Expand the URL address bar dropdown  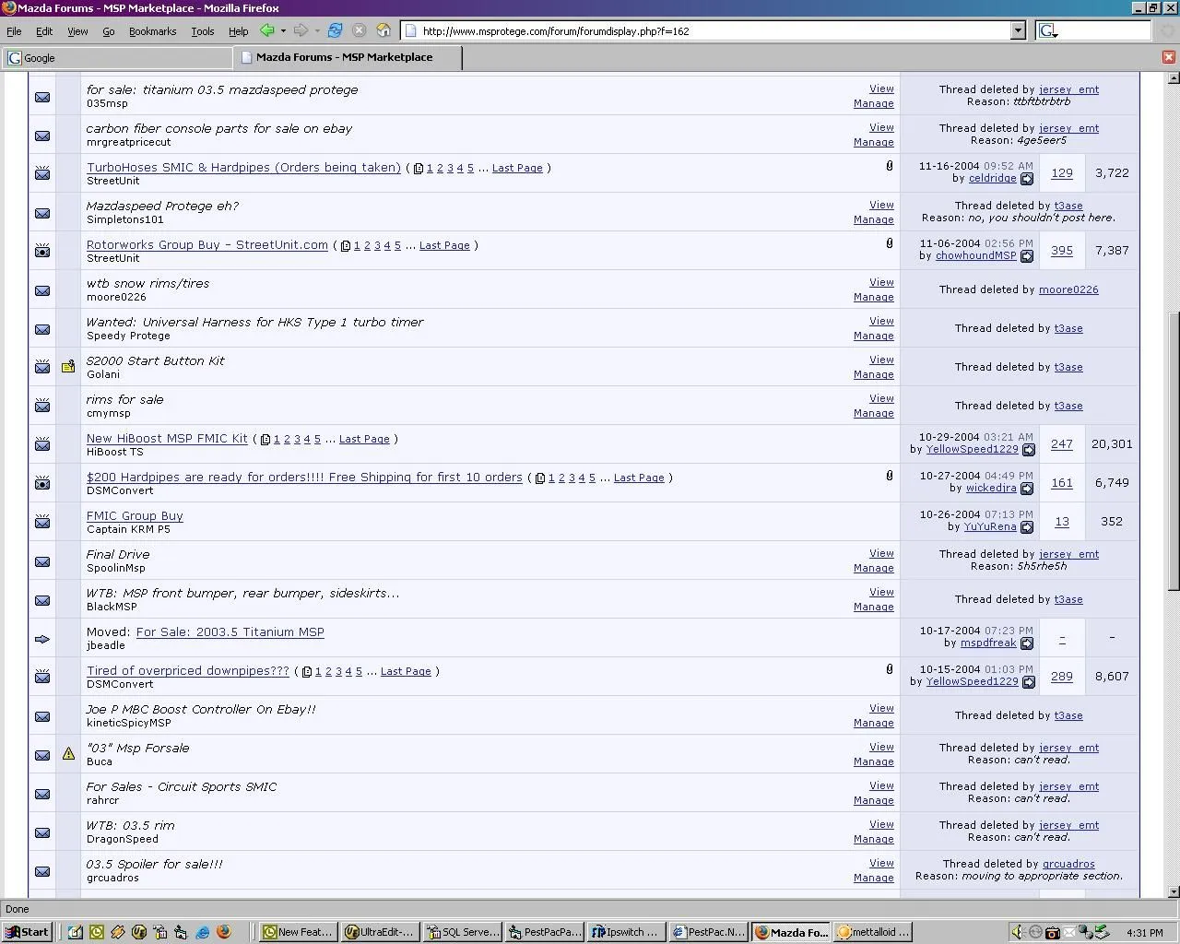click(1018, 30)
